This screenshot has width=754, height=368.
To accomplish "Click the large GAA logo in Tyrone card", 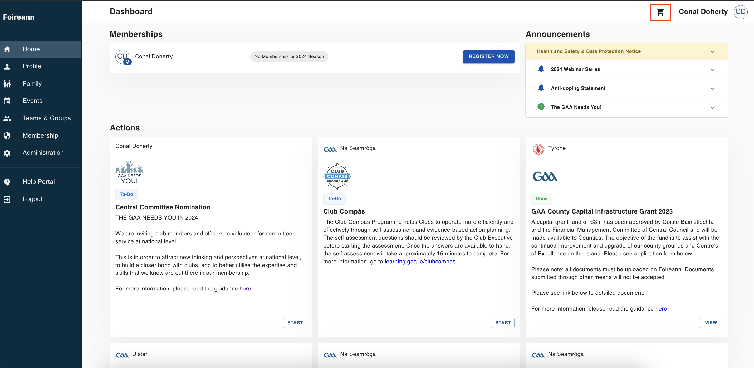I will [x=545, y=176].
